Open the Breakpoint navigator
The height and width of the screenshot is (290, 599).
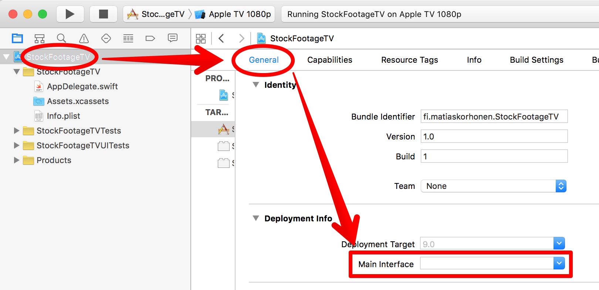click(150, 38)
